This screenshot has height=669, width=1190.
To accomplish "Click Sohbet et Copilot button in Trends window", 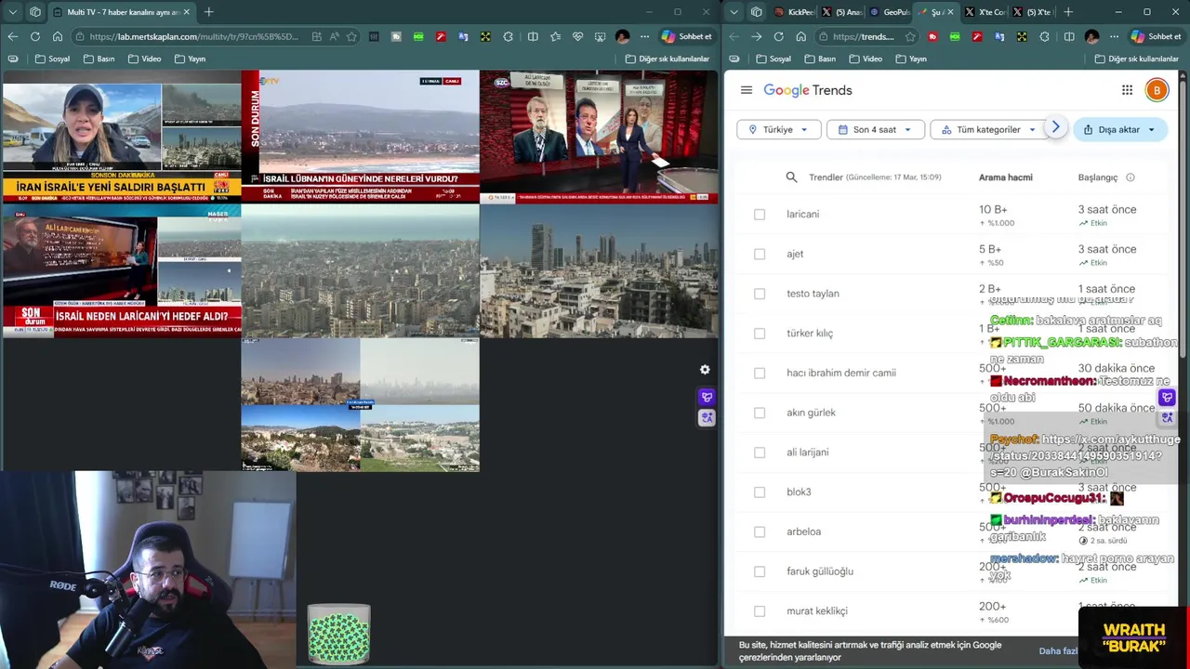I will [x=1156, y=36].
